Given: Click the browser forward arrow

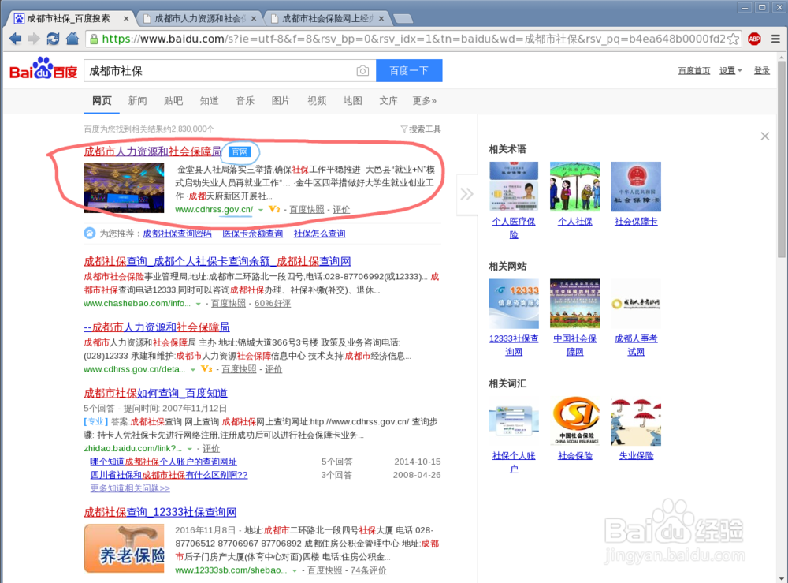Looking at the screenshot, I should tap(34, 39).
